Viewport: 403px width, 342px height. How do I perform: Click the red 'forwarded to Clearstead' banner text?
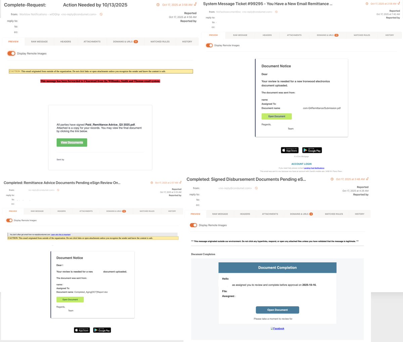click(100, 81)
